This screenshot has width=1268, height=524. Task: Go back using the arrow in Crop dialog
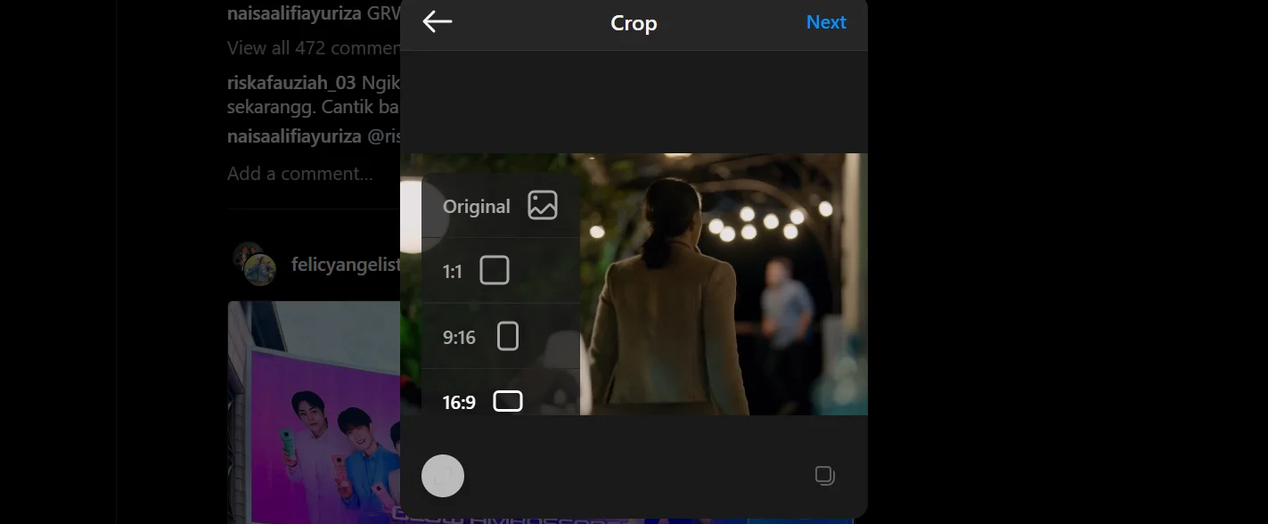(438, 22)
